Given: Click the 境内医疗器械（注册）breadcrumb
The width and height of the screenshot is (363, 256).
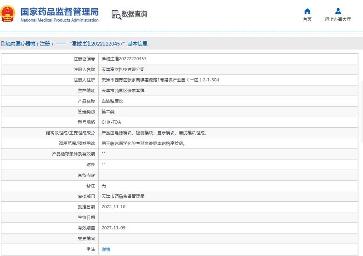Looking at the screenshot, I should point(29,44).
